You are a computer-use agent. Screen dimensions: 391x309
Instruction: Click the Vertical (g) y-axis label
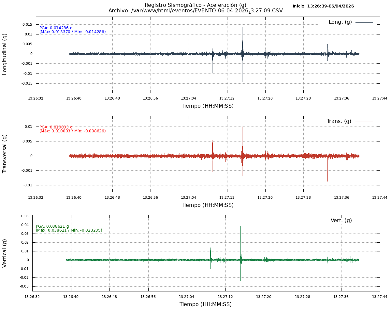point(5,253)
